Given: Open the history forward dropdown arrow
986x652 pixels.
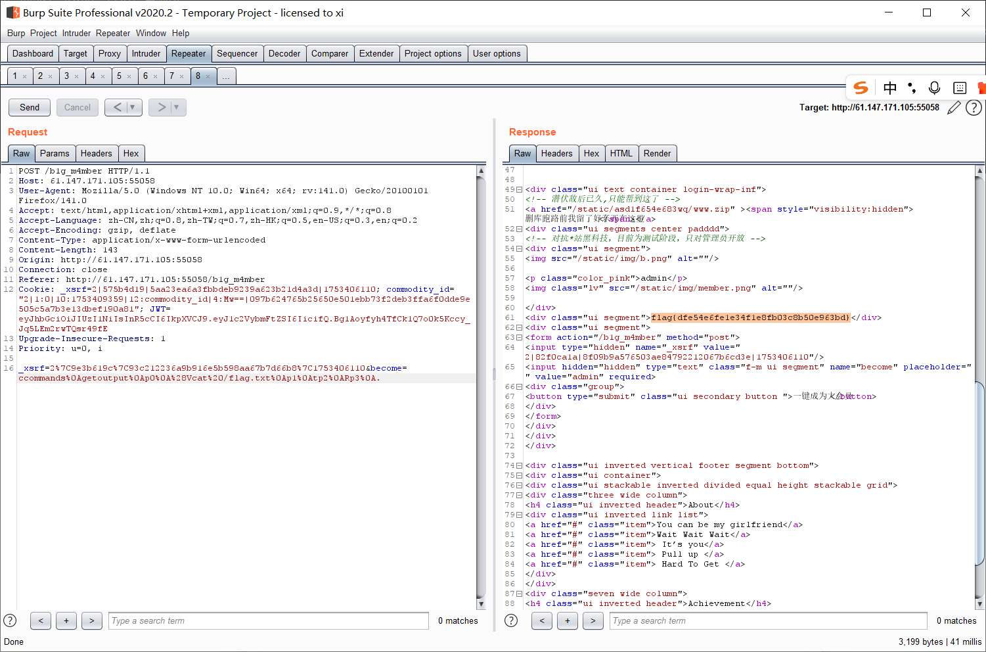Looking at the screenshot, I should point(177,107).
